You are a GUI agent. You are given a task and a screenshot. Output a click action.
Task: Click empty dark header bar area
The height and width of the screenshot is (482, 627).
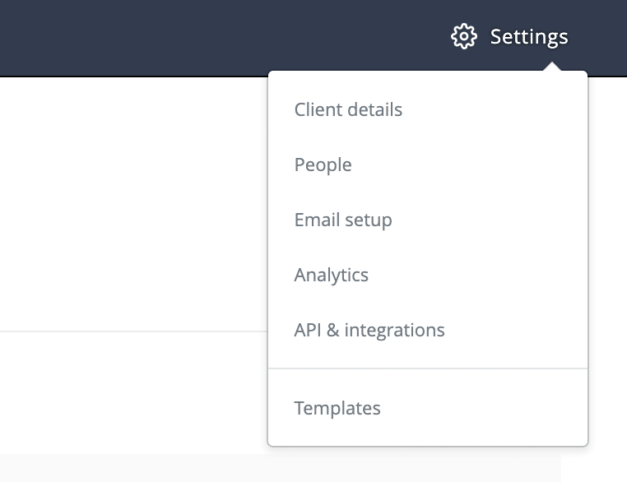(x=206, y=37)
